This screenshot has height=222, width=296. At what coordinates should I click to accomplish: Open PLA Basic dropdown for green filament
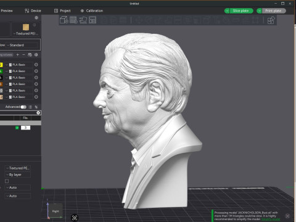[x=18, y=71]
